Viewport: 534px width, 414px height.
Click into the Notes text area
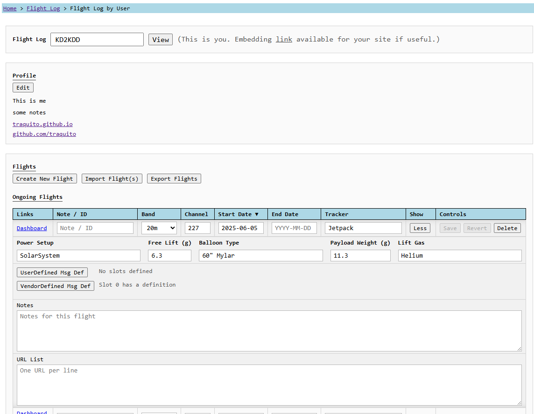tap(269, 330)
